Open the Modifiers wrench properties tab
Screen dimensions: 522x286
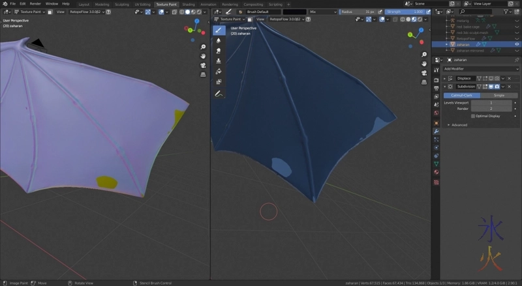436,132
